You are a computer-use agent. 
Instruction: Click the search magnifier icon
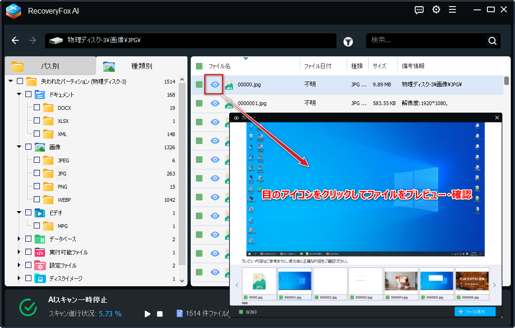493,41
